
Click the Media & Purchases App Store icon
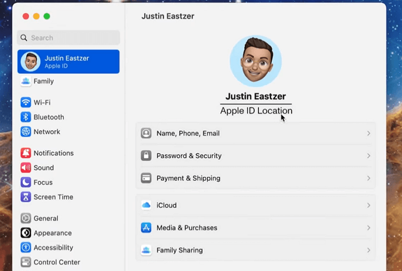point(146,227)
